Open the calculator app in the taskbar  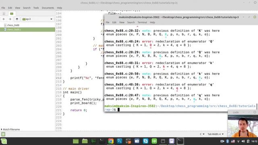point(128,141)
